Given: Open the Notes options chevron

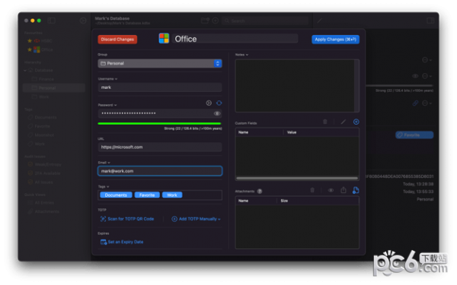Looking at the screenshot, I should tap(247, 55).
